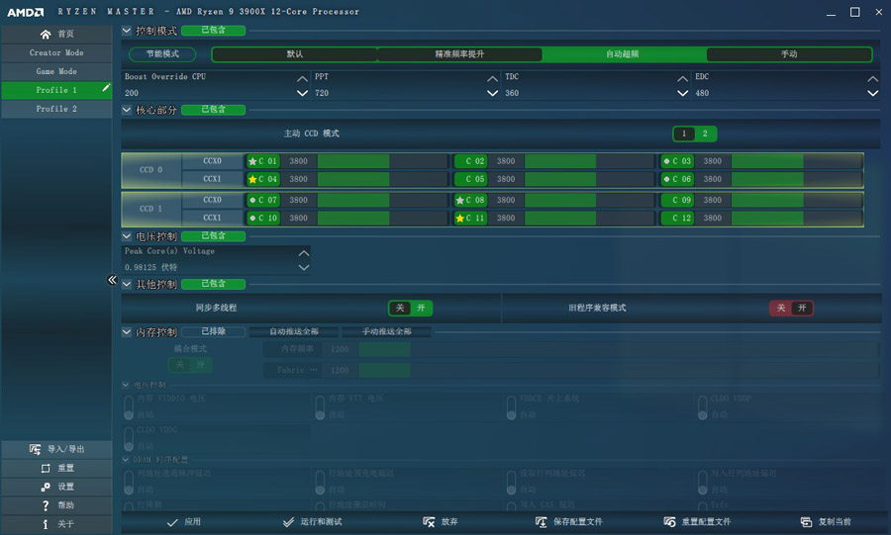891x535 pixels.
Task: Click the dot marker on core C 07
Action: pyautogui.click(x=252, y=201)
